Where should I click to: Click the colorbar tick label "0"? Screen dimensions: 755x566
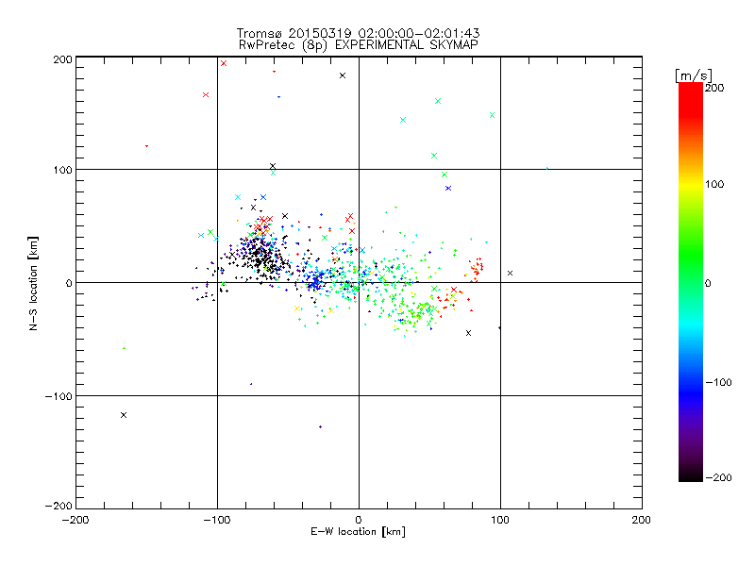tap(708, 283)
